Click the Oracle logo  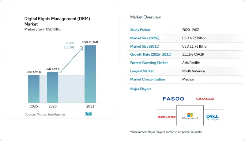[205, 99]
